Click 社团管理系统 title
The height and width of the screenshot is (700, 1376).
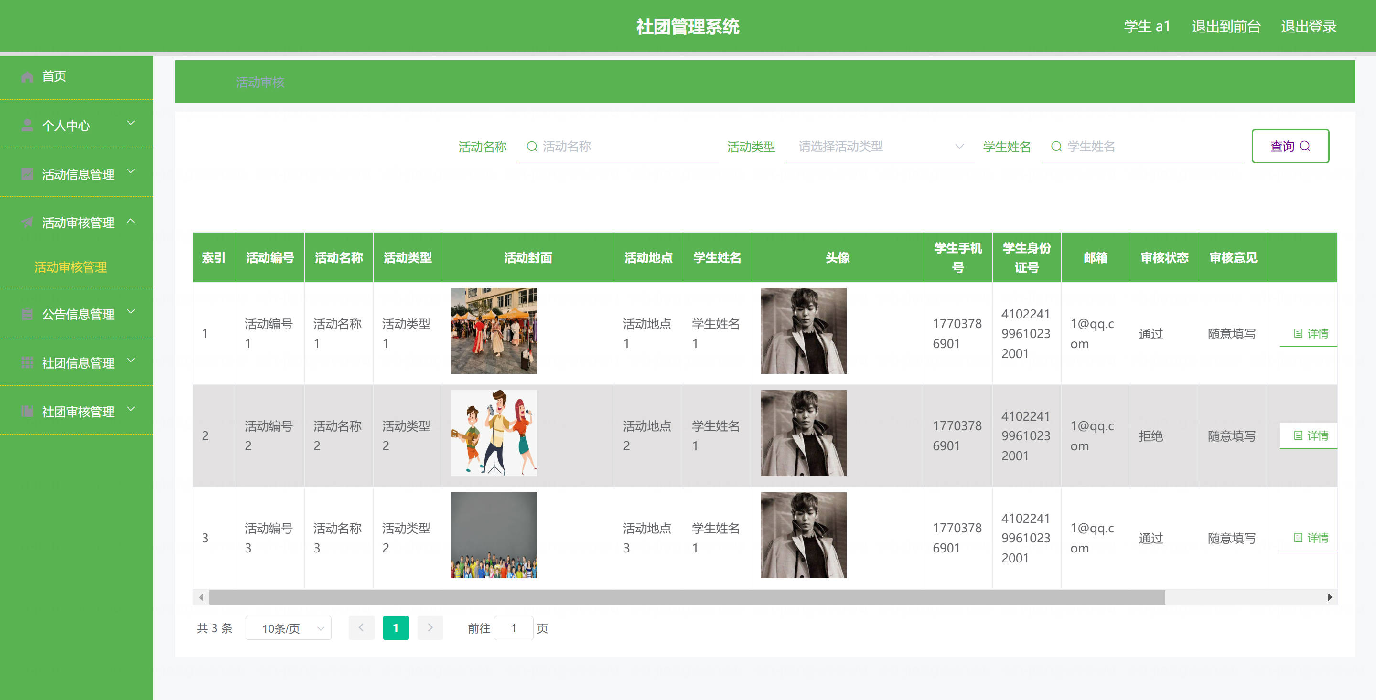pyautogui.click(x=688, y=26)
